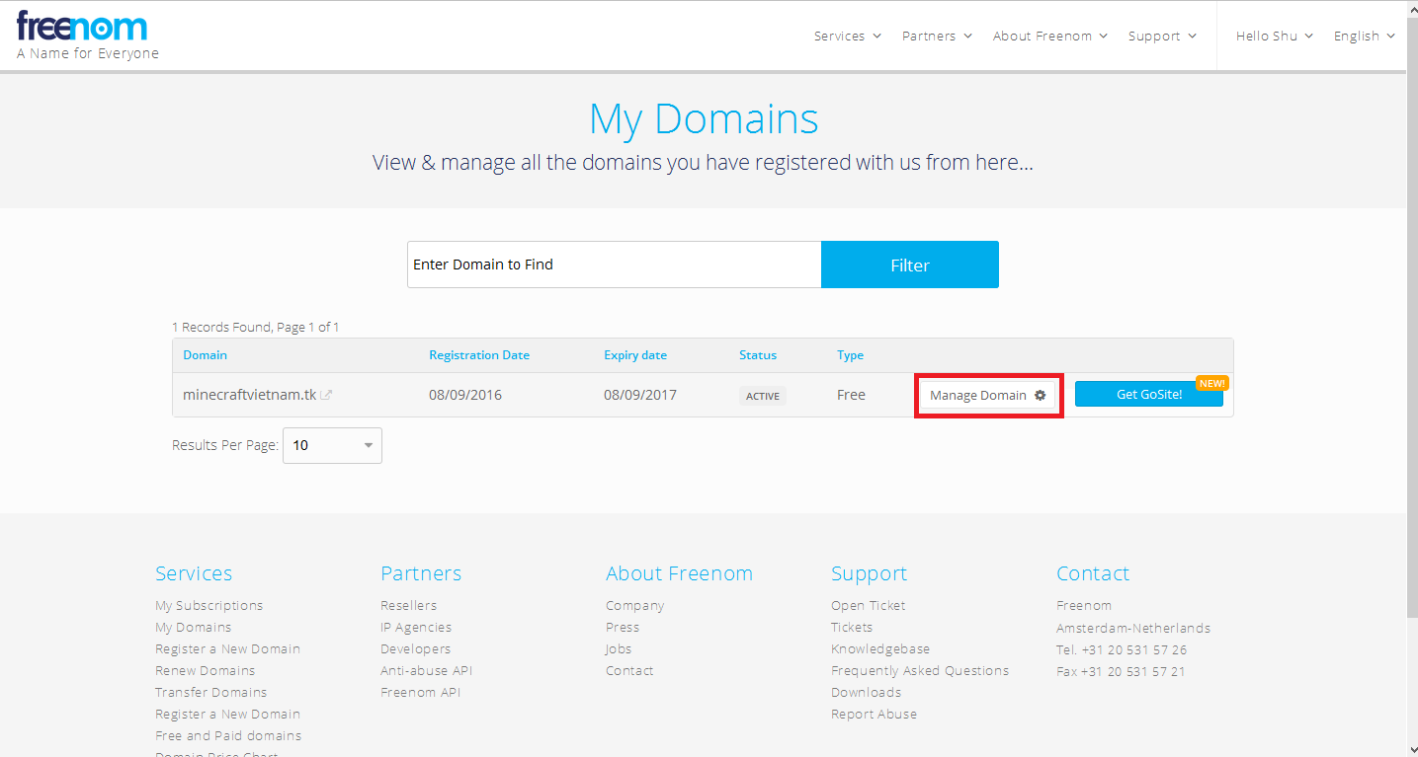Sort by the Registration Date column header
1418x757 pixels.
pyautogui.click(x=479, y=355)
